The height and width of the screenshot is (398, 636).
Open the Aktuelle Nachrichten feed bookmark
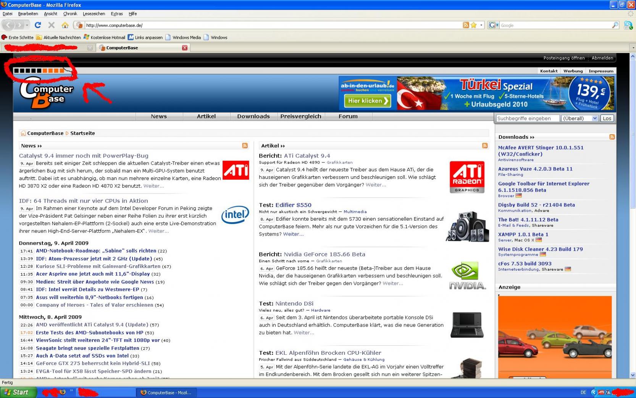(x=58, y=37)
